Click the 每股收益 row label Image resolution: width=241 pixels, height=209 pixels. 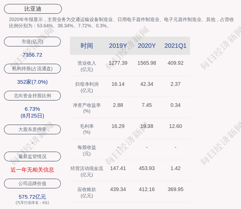87,151
